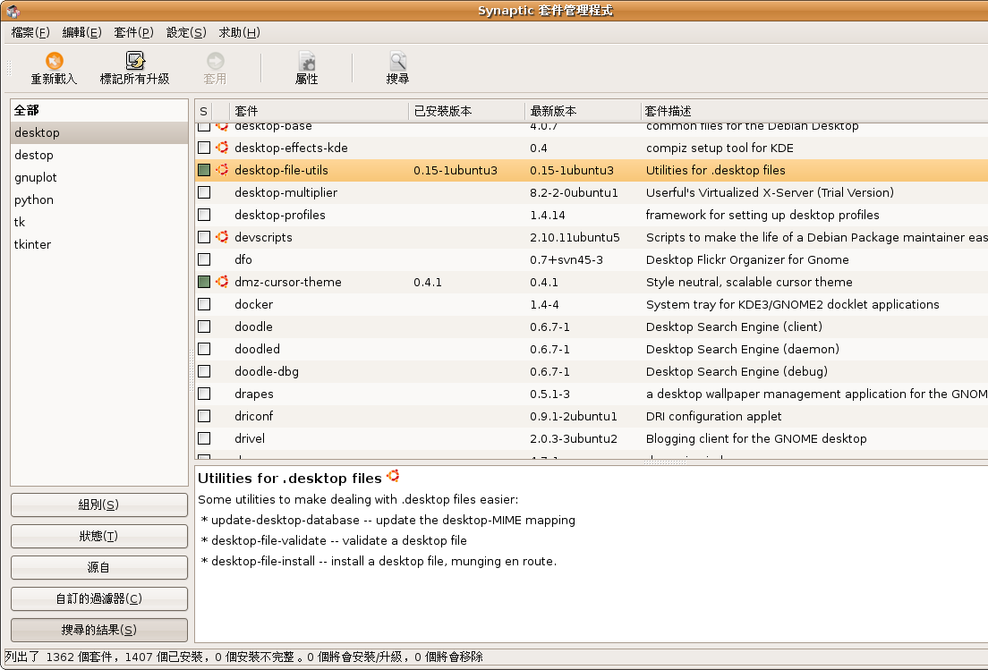Click the 狀態(T) status button
Viewport: 988px width, 670px height.
click(99, 536)
